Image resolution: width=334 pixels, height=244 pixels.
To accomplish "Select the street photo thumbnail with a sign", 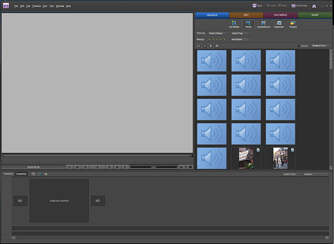I will pyautogui.click(x=245, y=158).
